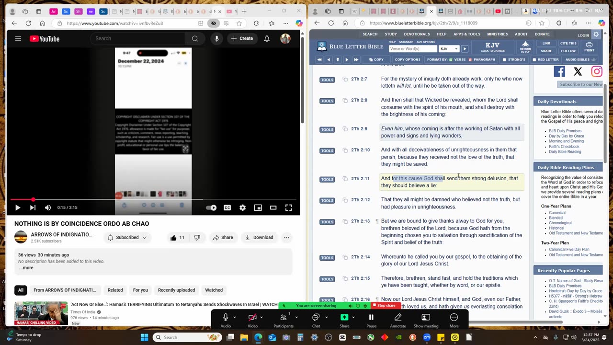Enable miniplayer mode
This screenshot has width=613, height=345.
[x=258, y=207]
